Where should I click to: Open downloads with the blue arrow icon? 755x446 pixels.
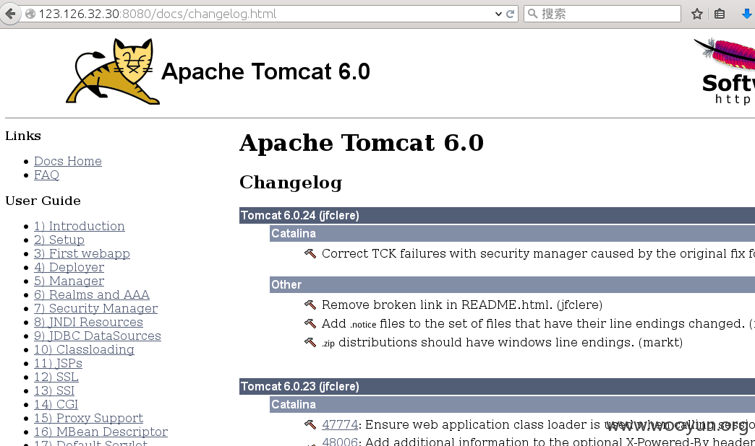click(747, 14)
